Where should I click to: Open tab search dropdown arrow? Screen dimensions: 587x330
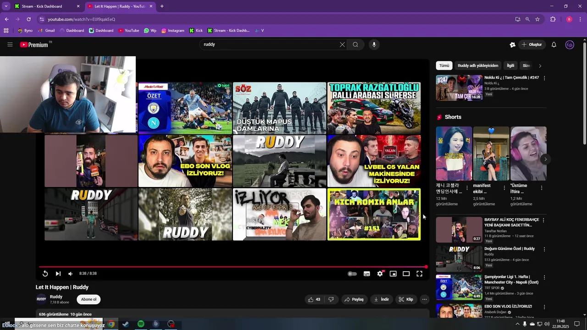pos(6,6)
